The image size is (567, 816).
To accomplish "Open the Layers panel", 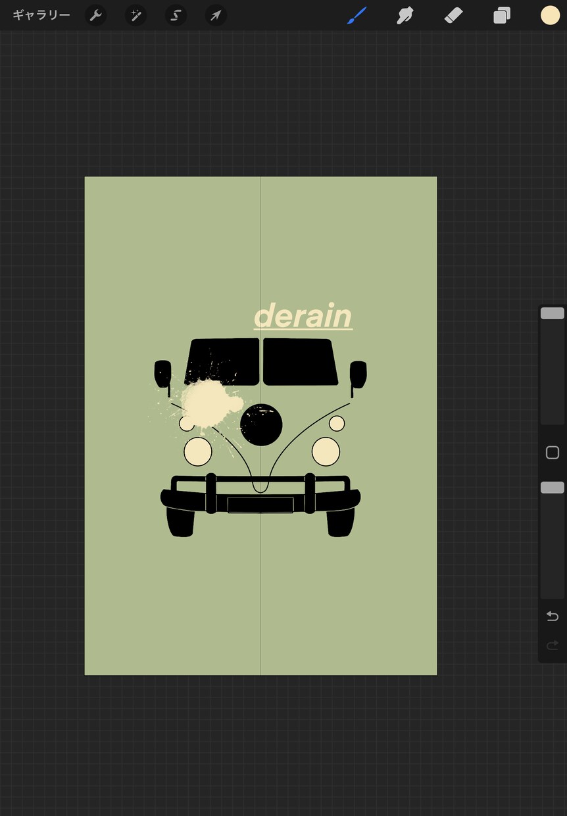I will [x=502, y=15].
